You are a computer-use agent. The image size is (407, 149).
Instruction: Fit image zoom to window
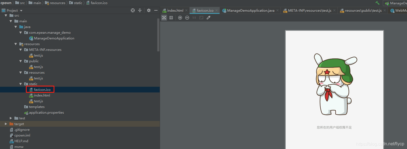pyautogui.click(x=201, y=18)
